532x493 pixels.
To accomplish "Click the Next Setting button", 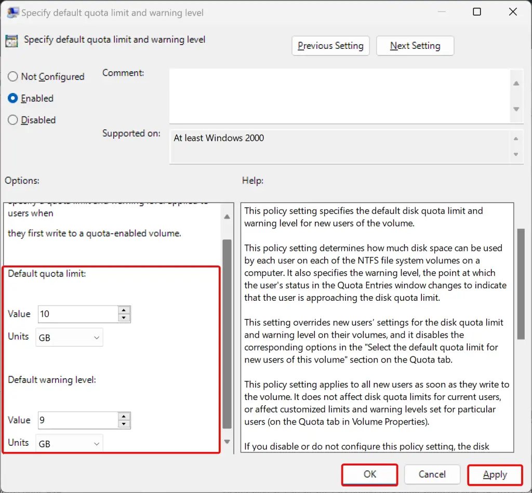I will 415,46.
